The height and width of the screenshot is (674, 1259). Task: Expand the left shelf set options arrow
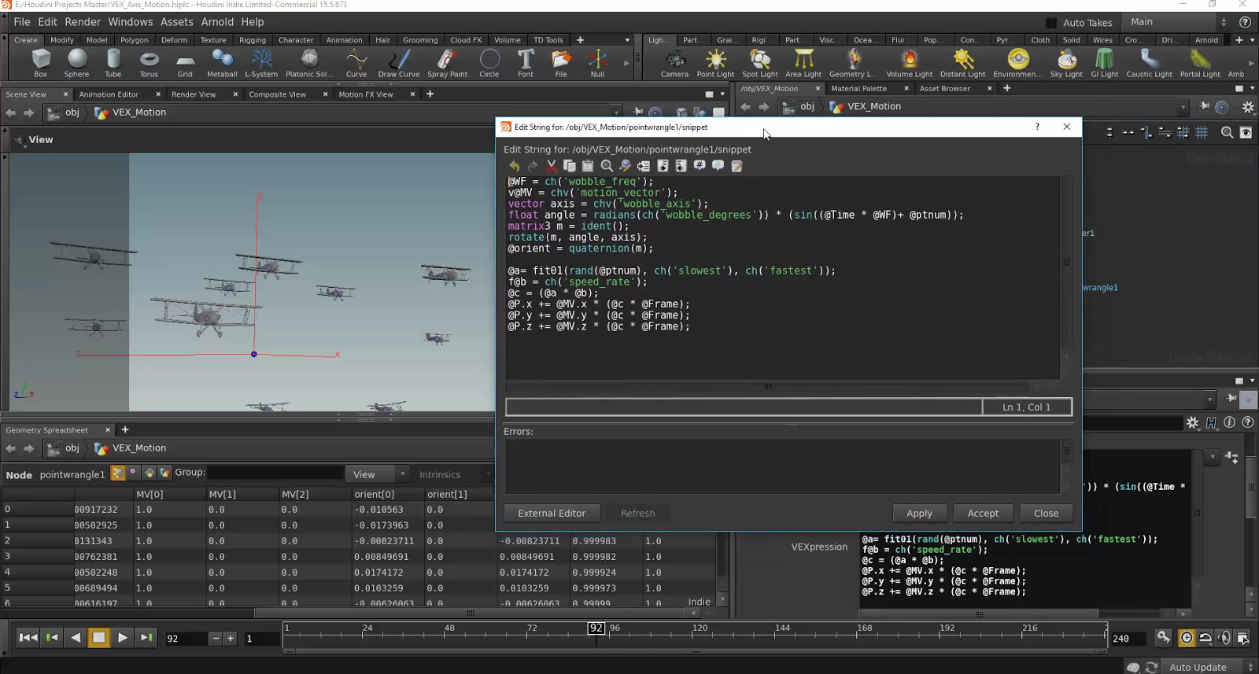(x=627, y=40)
